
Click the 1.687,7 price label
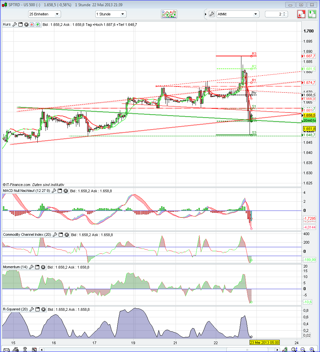pos(309,56)
